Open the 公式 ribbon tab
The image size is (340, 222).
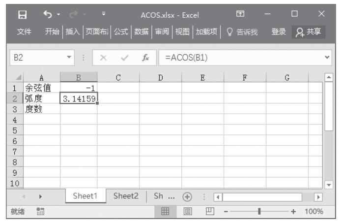tap(121, 32)
